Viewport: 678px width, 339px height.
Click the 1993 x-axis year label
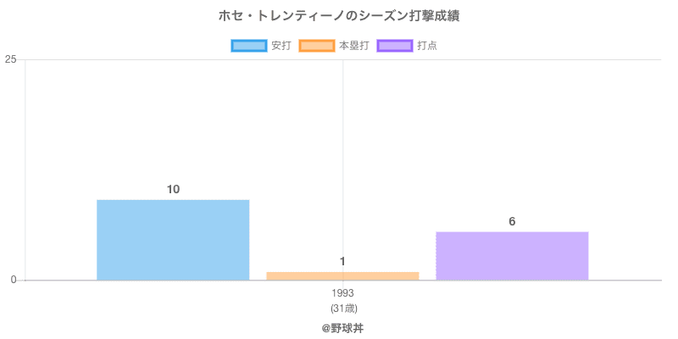tap(342, 292)
